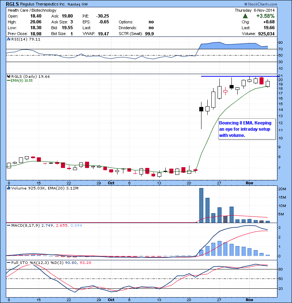Click the MACD histogram value 0.094
Viewport: 292px width, 303px height.
click(76, 225)
